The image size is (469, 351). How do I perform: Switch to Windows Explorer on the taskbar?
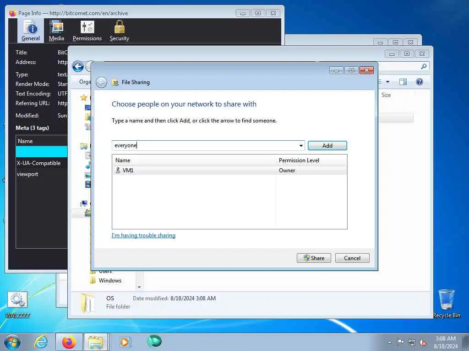tap(96, 342)
